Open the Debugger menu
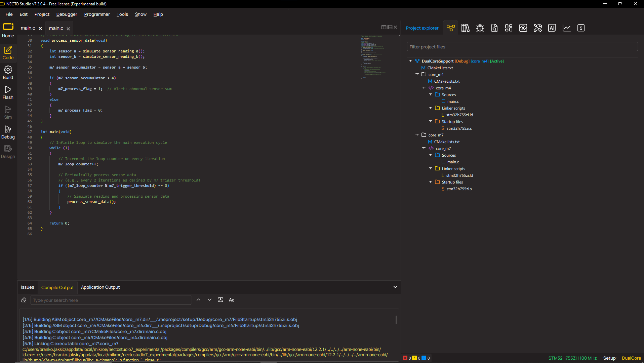 [x=67, y=14]
